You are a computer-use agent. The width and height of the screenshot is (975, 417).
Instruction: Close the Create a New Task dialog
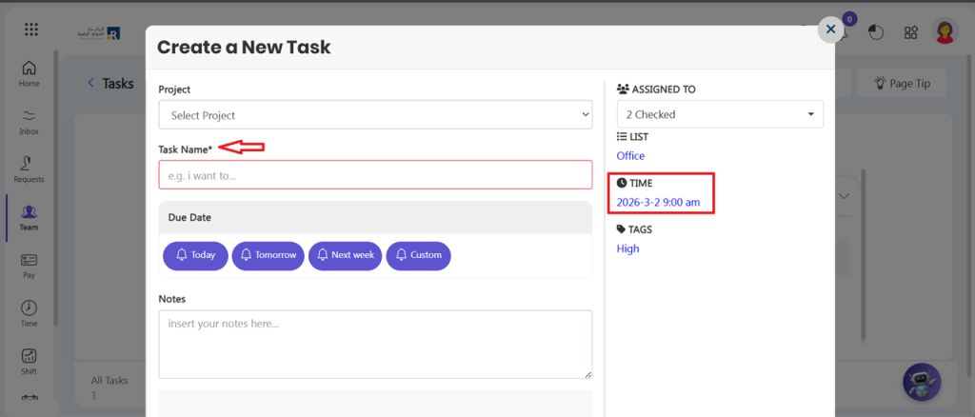pos(830,30)
